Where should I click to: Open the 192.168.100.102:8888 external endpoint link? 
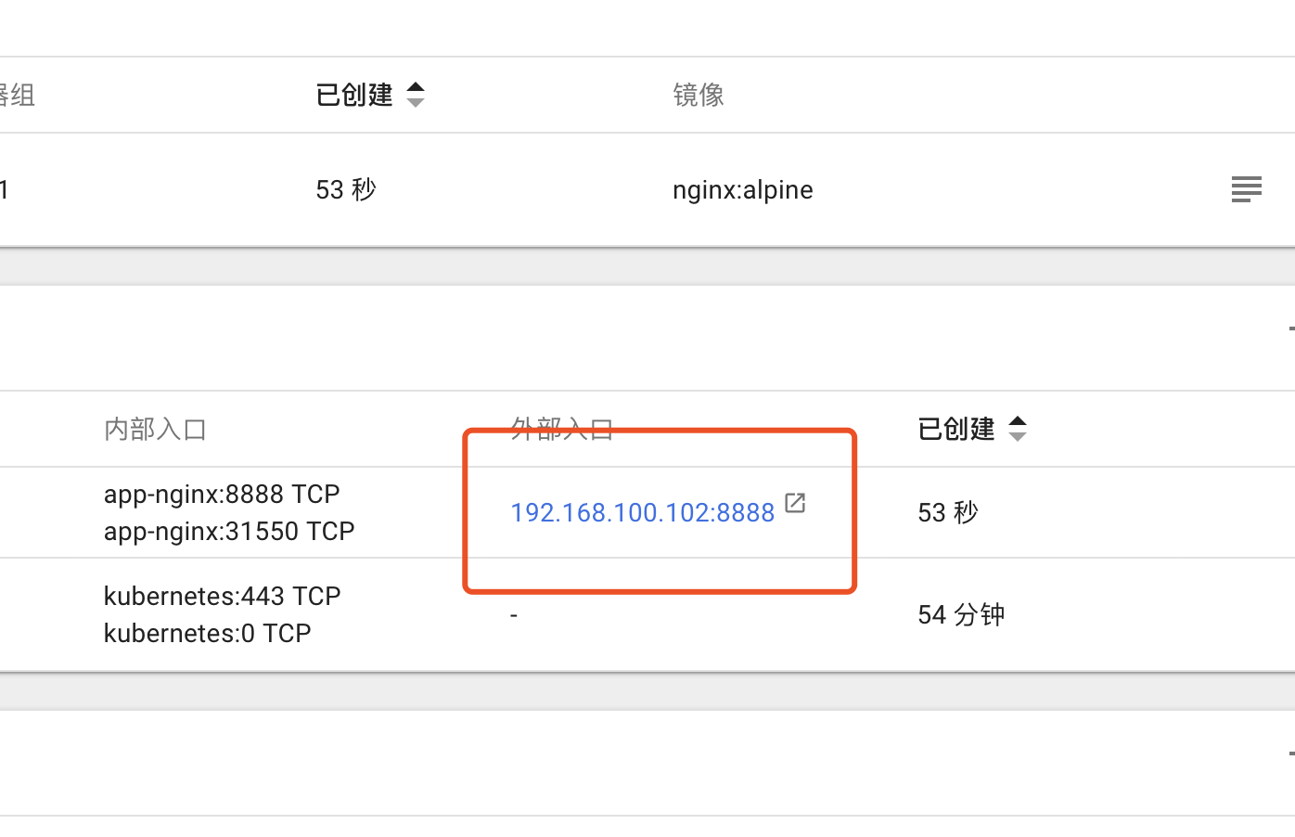coord(642,512)
